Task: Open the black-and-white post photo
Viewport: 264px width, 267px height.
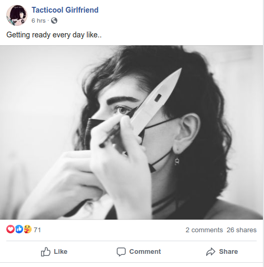Action: 131,132
